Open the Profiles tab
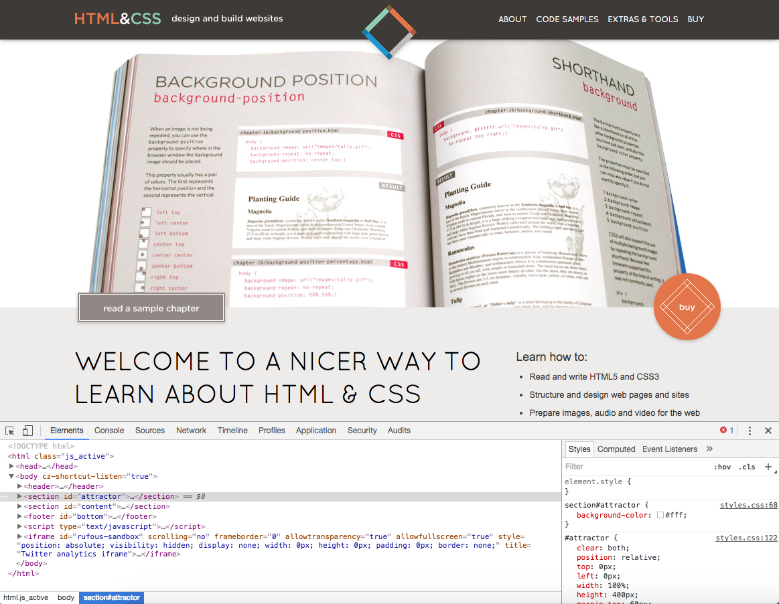Viewport: 779px width, 604px height. (x=272, y=431)
